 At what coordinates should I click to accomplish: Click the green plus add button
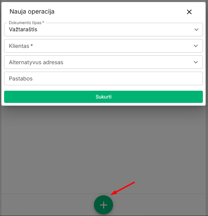(x=103, y=205)
